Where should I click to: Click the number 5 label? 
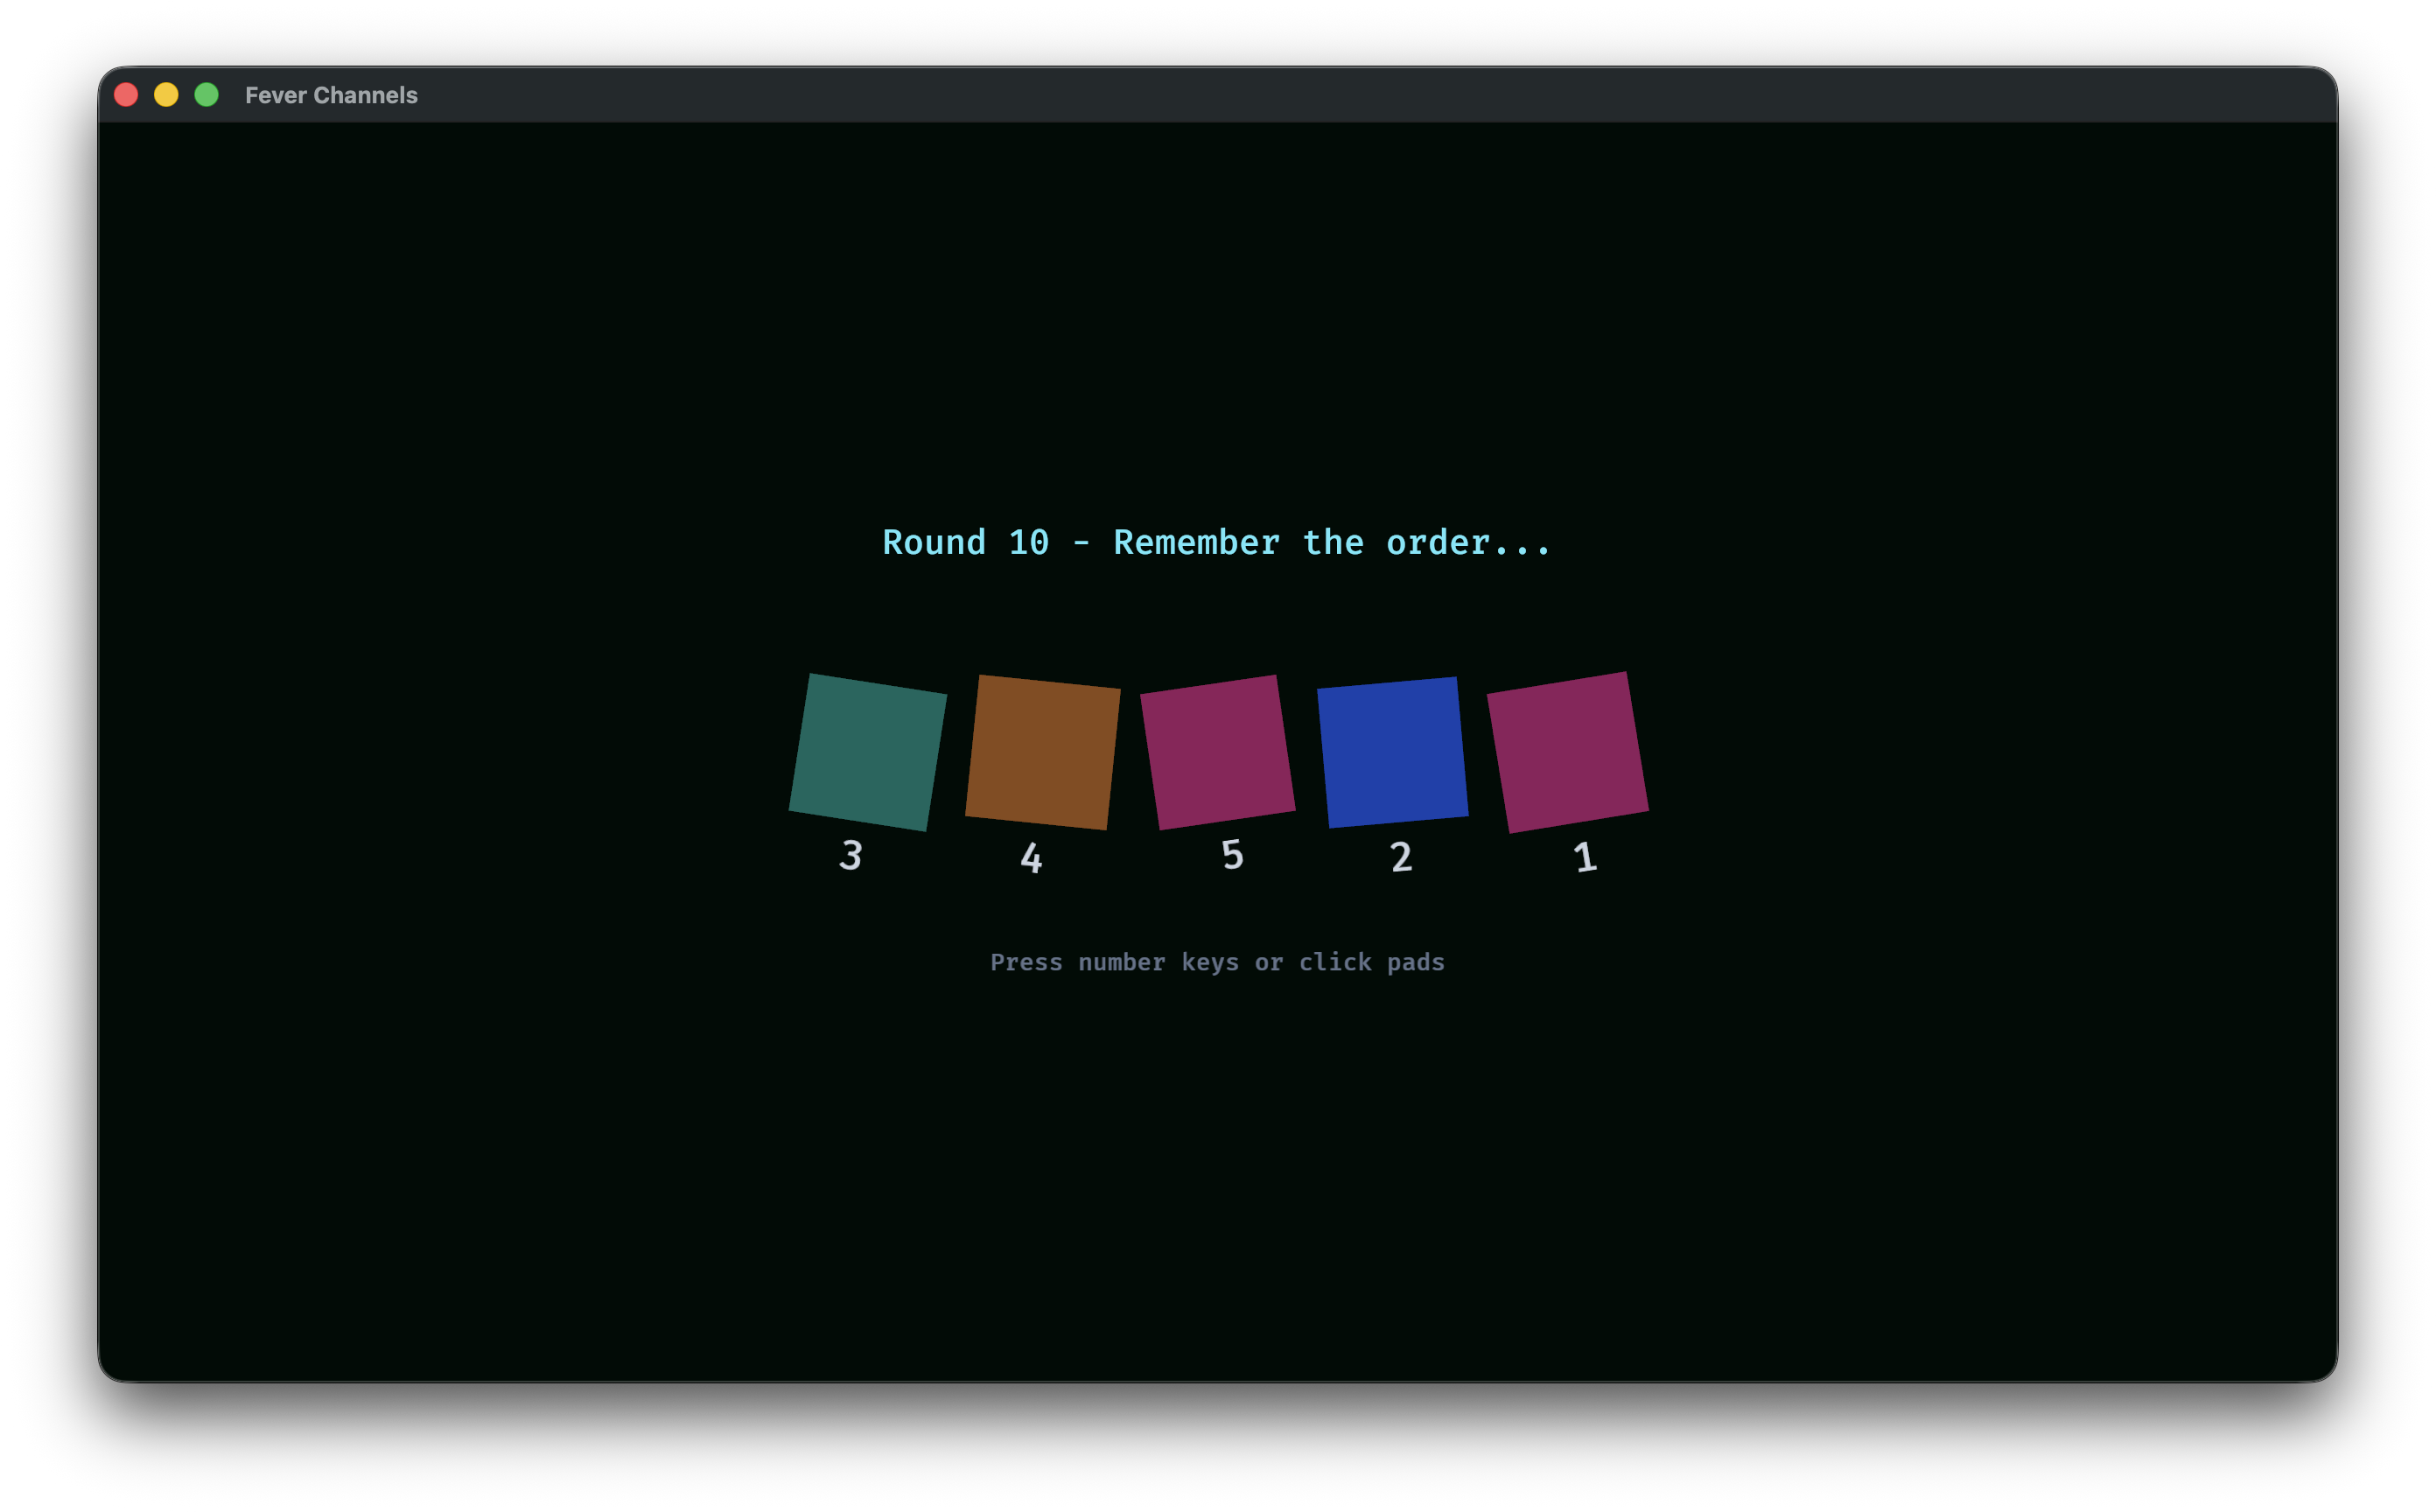pyautogui.click(x=1232, y=855)
